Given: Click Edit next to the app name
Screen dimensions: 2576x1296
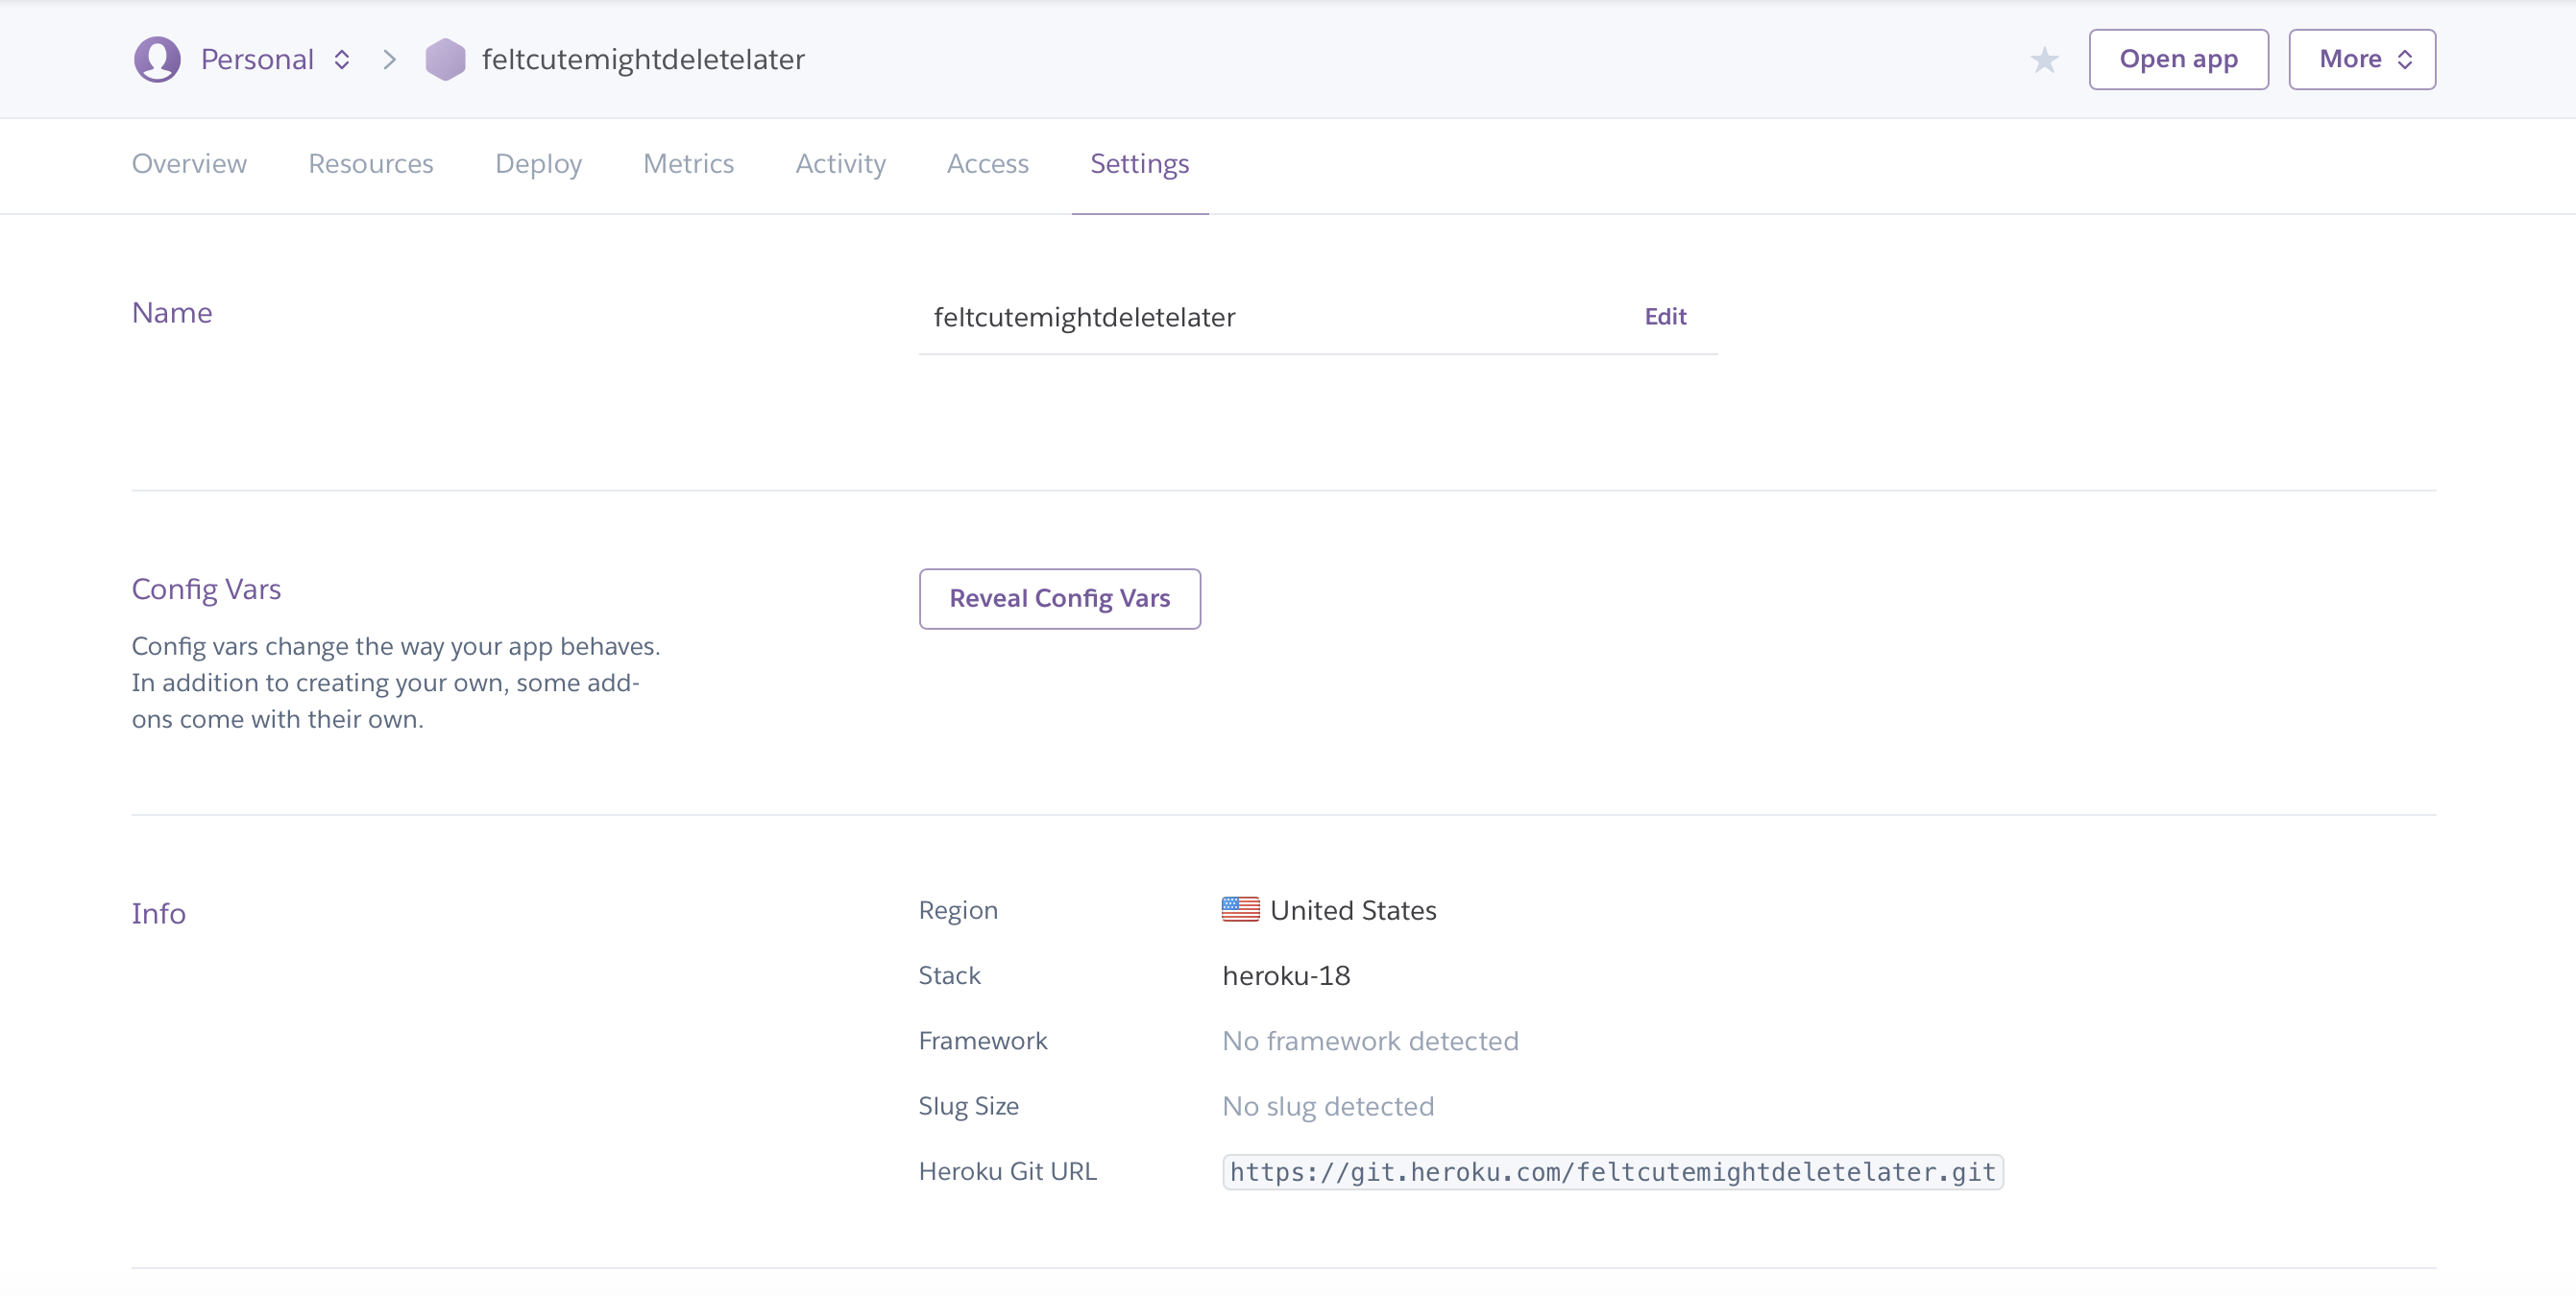Looking at the screenshot, I should click(1665, 316).
